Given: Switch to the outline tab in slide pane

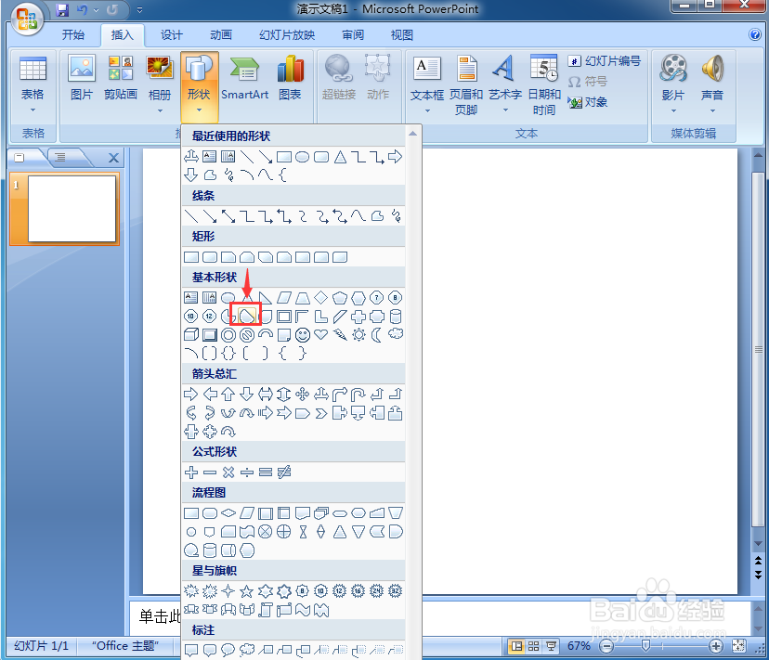Looking at the screenshot, I should [60, 158].
